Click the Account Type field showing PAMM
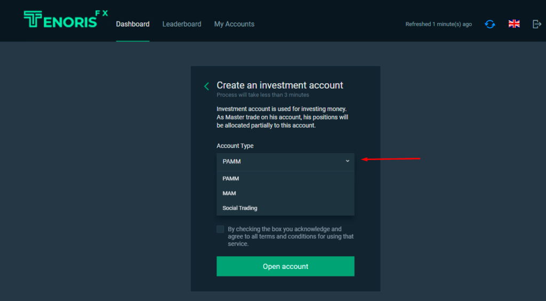The height and width of the screenshot is (301, 546). click(277, 161)
